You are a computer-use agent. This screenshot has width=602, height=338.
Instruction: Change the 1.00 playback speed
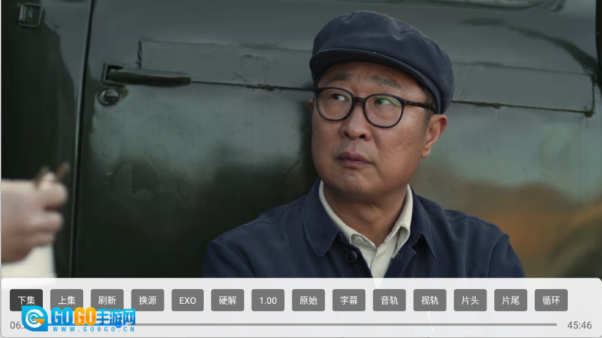(268, 300)
